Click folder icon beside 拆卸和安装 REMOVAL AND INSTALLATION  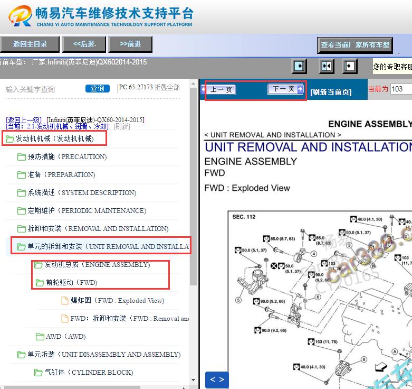21,228
